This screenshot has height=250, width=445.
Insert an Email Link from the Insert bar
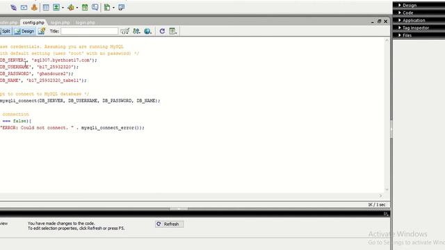[x=24, y=8]
